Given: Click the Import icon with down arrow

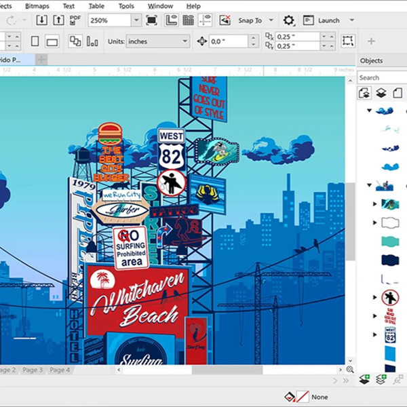Looking at the screenshot, I should (41, 20).
